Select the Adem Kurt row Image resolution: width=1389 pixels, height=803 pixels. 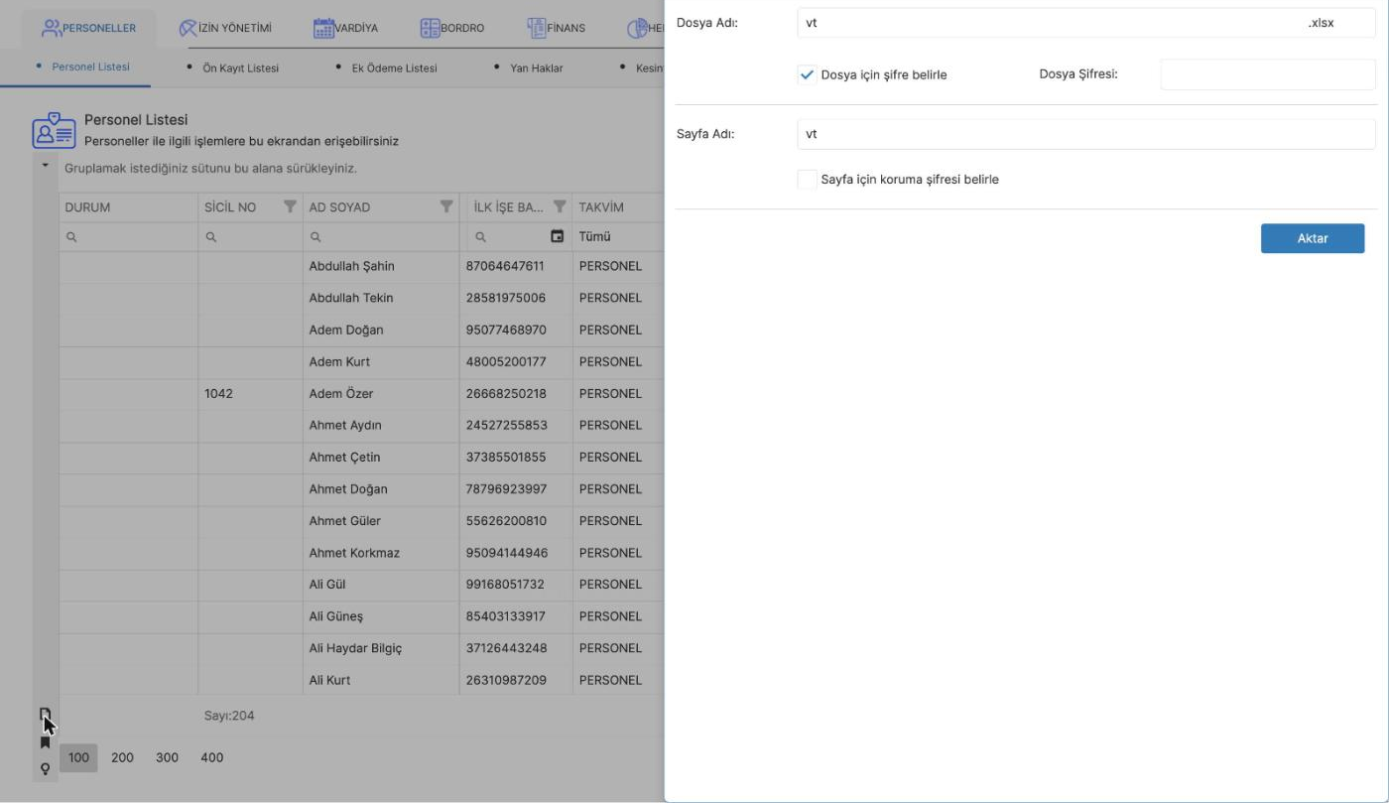pyautogui.click(x=361, y=361)
